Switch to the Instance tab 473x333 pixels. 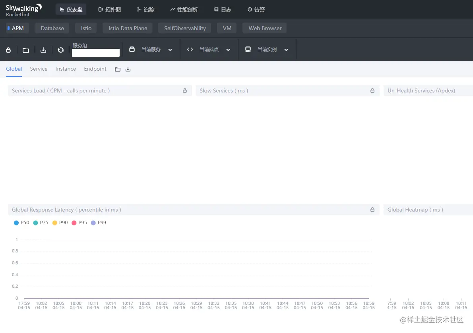[66, 69]
